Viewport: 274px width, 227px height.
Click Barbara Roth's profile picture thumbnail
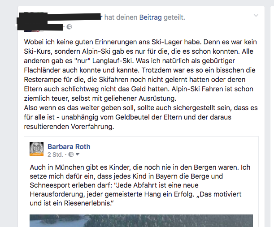point(36,149)
